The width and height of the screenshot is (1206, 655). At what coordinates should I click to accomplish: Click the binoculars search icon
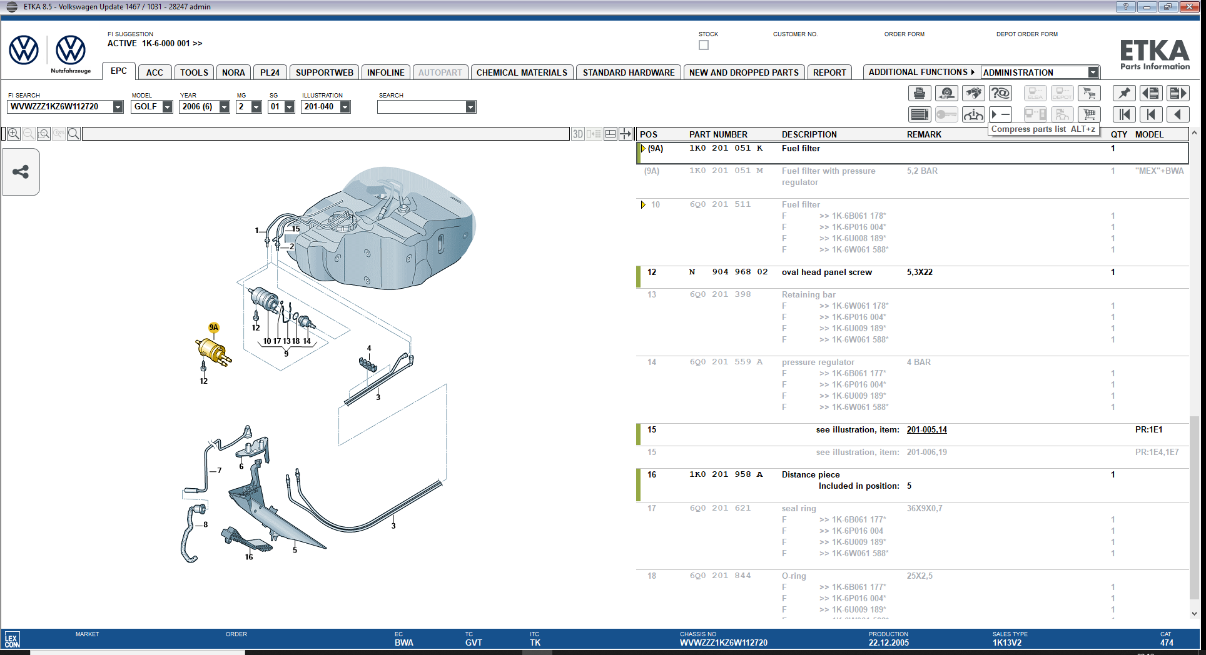(973, 93)
